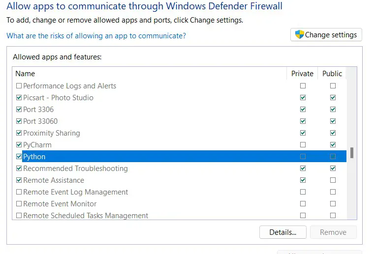375x254 pixels.
Task: Enable Remote Event Log Management Public checkbox
Action: click(333, 192)
